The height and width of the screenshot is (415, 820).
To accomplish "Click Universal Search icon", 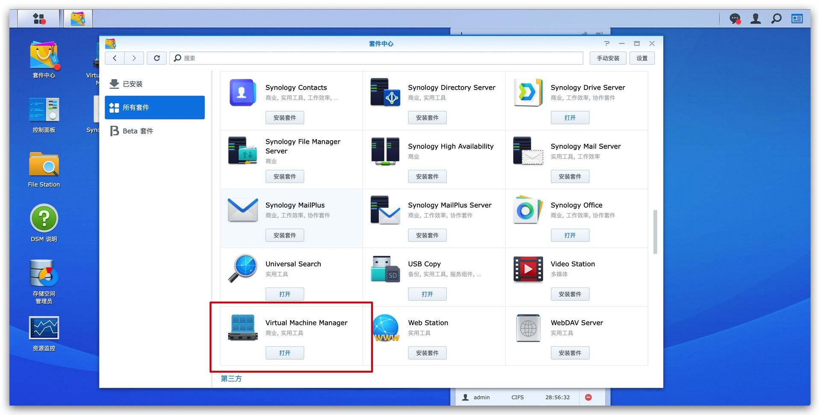I will 243,269.
